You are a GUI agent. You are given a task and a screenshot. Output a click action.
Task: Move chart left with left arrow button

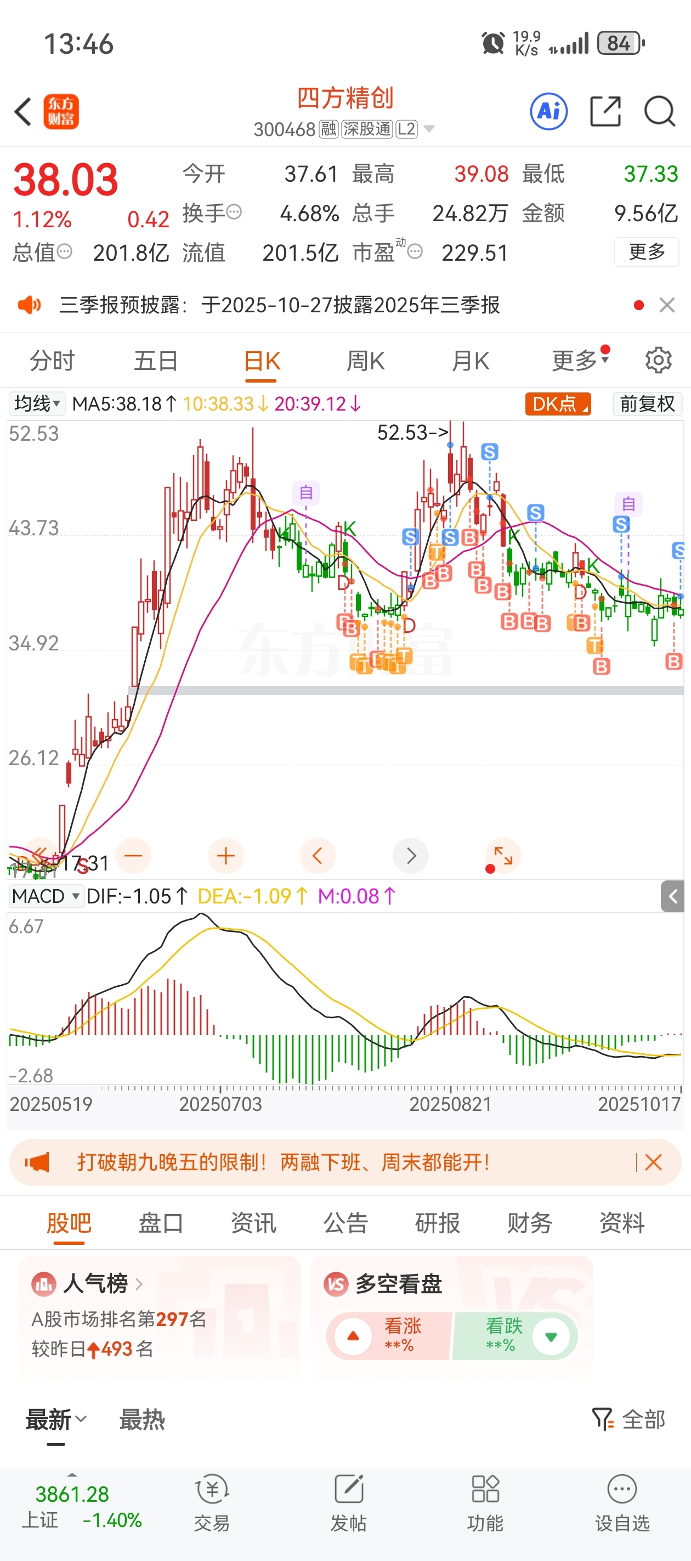click(x=318, y=856)
